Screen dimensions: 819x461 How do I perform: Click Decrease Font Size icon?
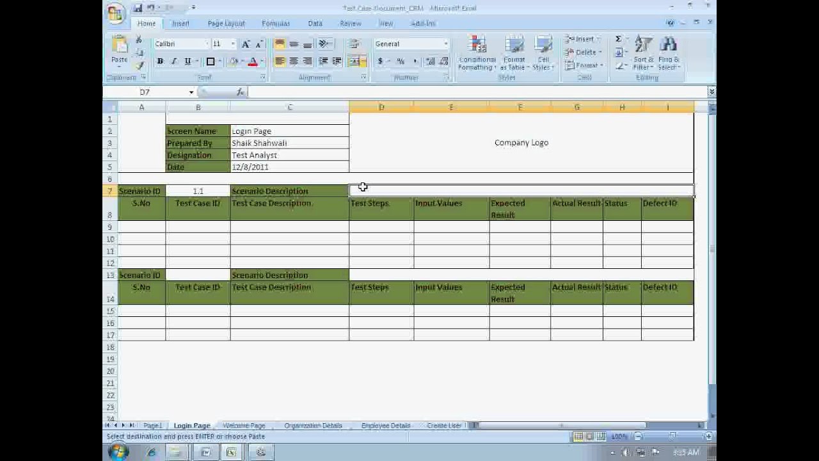pyautogui.click(x=259, y=44)
